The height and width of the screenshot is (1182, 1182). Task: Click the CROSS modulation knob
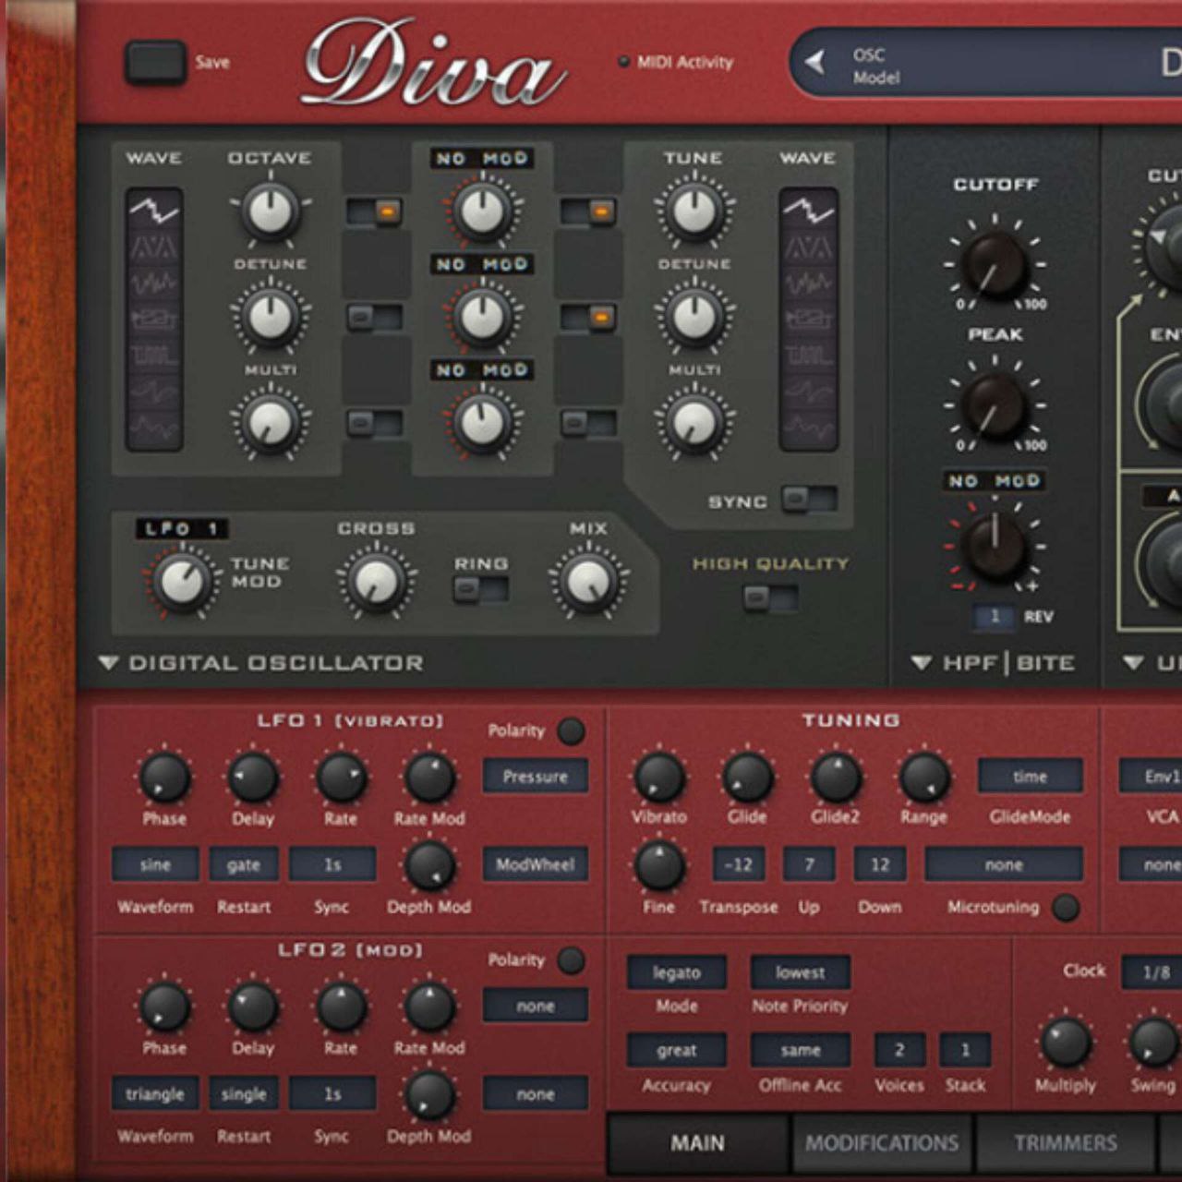click(x=376, y=582)
